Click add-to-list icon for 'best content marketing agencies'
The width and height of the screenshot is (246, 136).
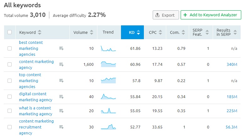tap(61, 48)
